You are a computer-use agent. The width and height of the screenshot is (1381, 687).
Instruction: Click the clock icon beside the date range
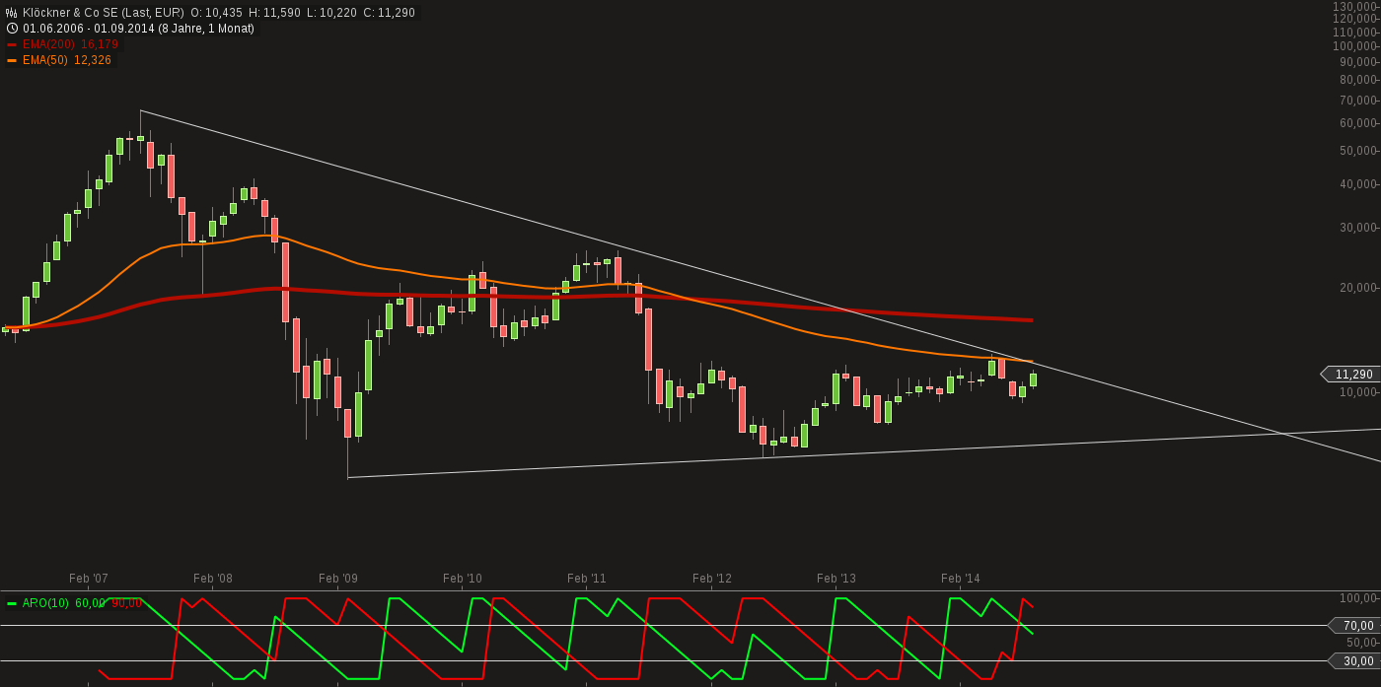[12, 29]
